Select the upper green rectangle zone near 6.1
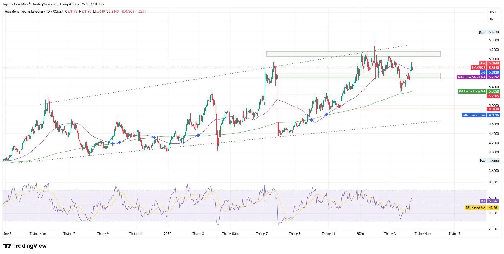This screenshot has height=254, width=504. coord(353,54)
